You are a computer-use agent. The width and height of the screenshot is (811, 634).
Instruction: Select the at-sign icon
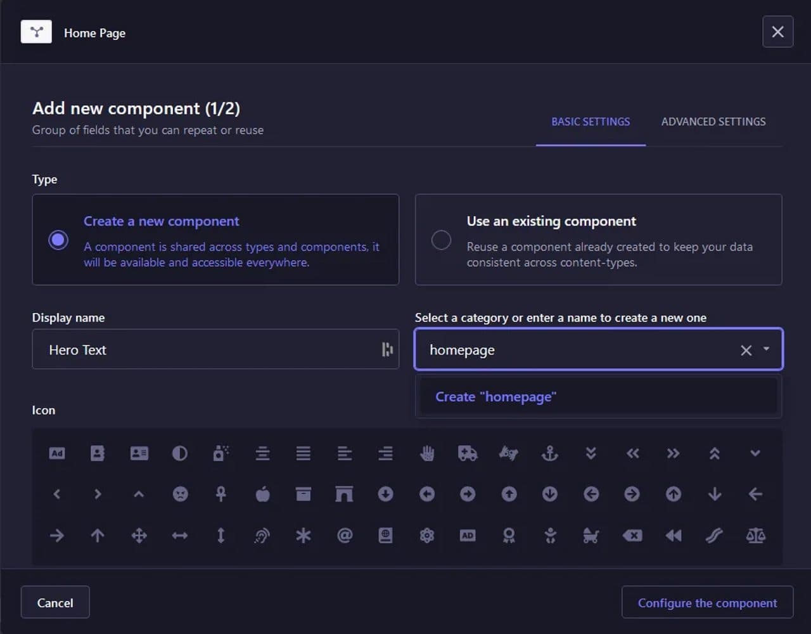tap(345, 536)
